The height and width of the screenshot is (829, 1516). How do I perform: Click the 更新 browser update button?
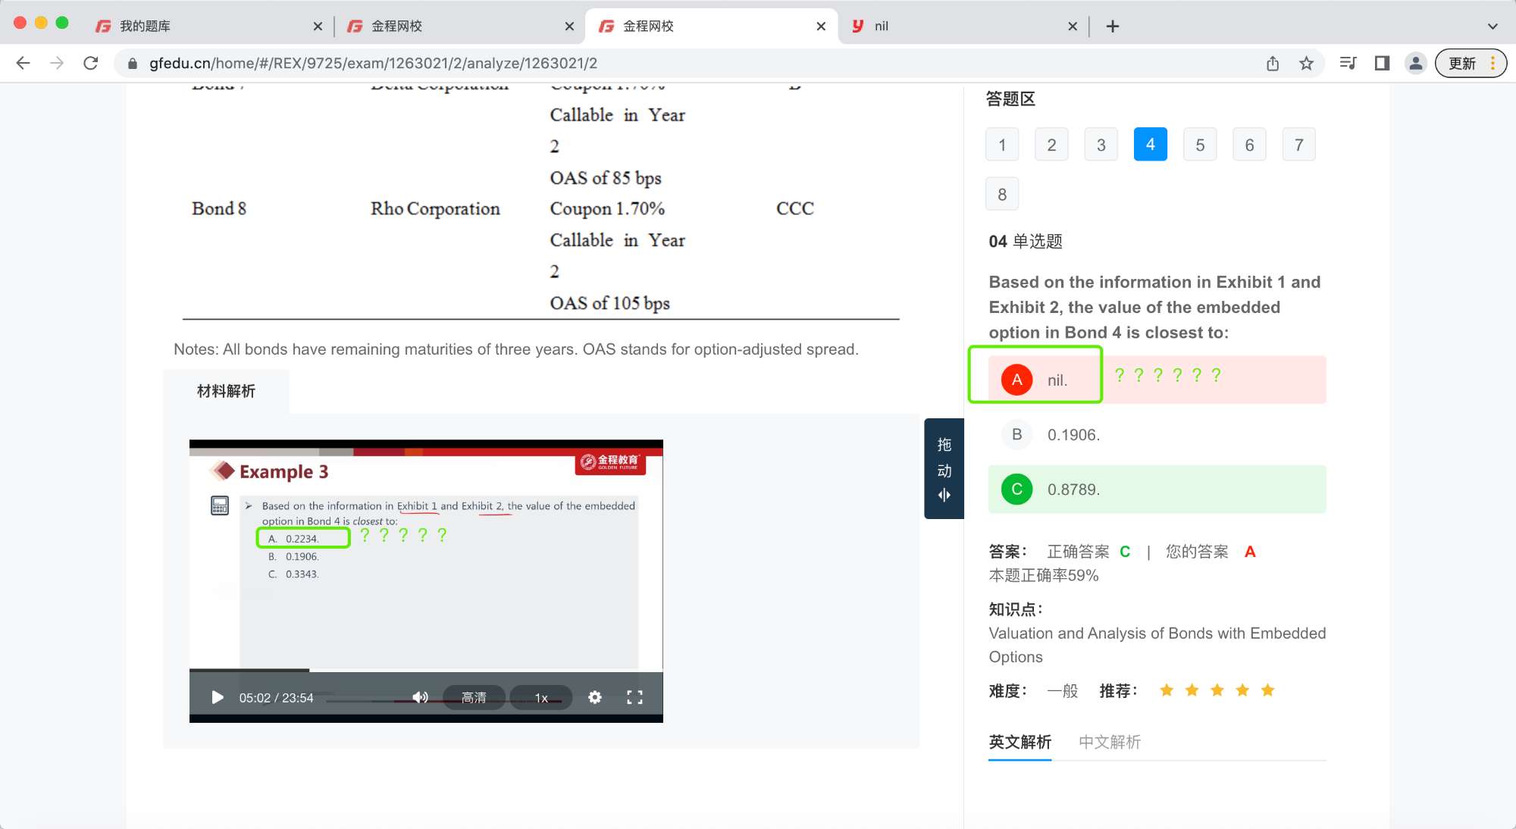[x=1462, y=63]
